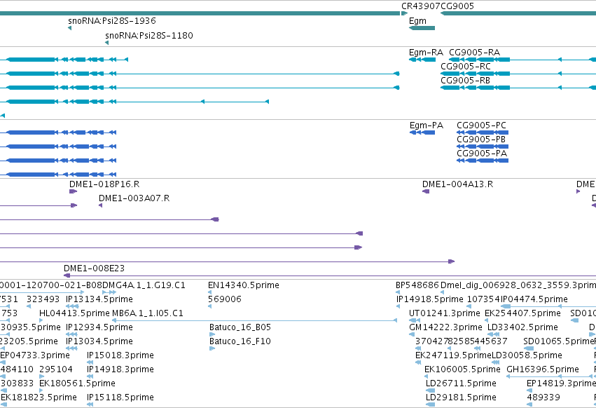Image resolution: width=596 pixels, height=408 pixels.
Task: Select the snoRNA:Psi28S-1936 gene feature
Action: (x=69, y=28)
